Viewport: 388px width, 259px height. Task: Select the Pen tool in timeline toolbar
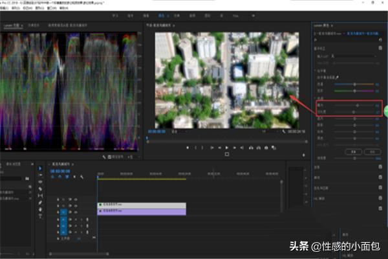[x=40, y=204]
